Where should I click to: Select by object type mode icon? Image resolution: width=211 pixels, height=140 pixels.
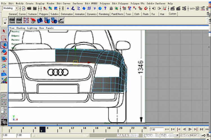click(x=50, y=8)
